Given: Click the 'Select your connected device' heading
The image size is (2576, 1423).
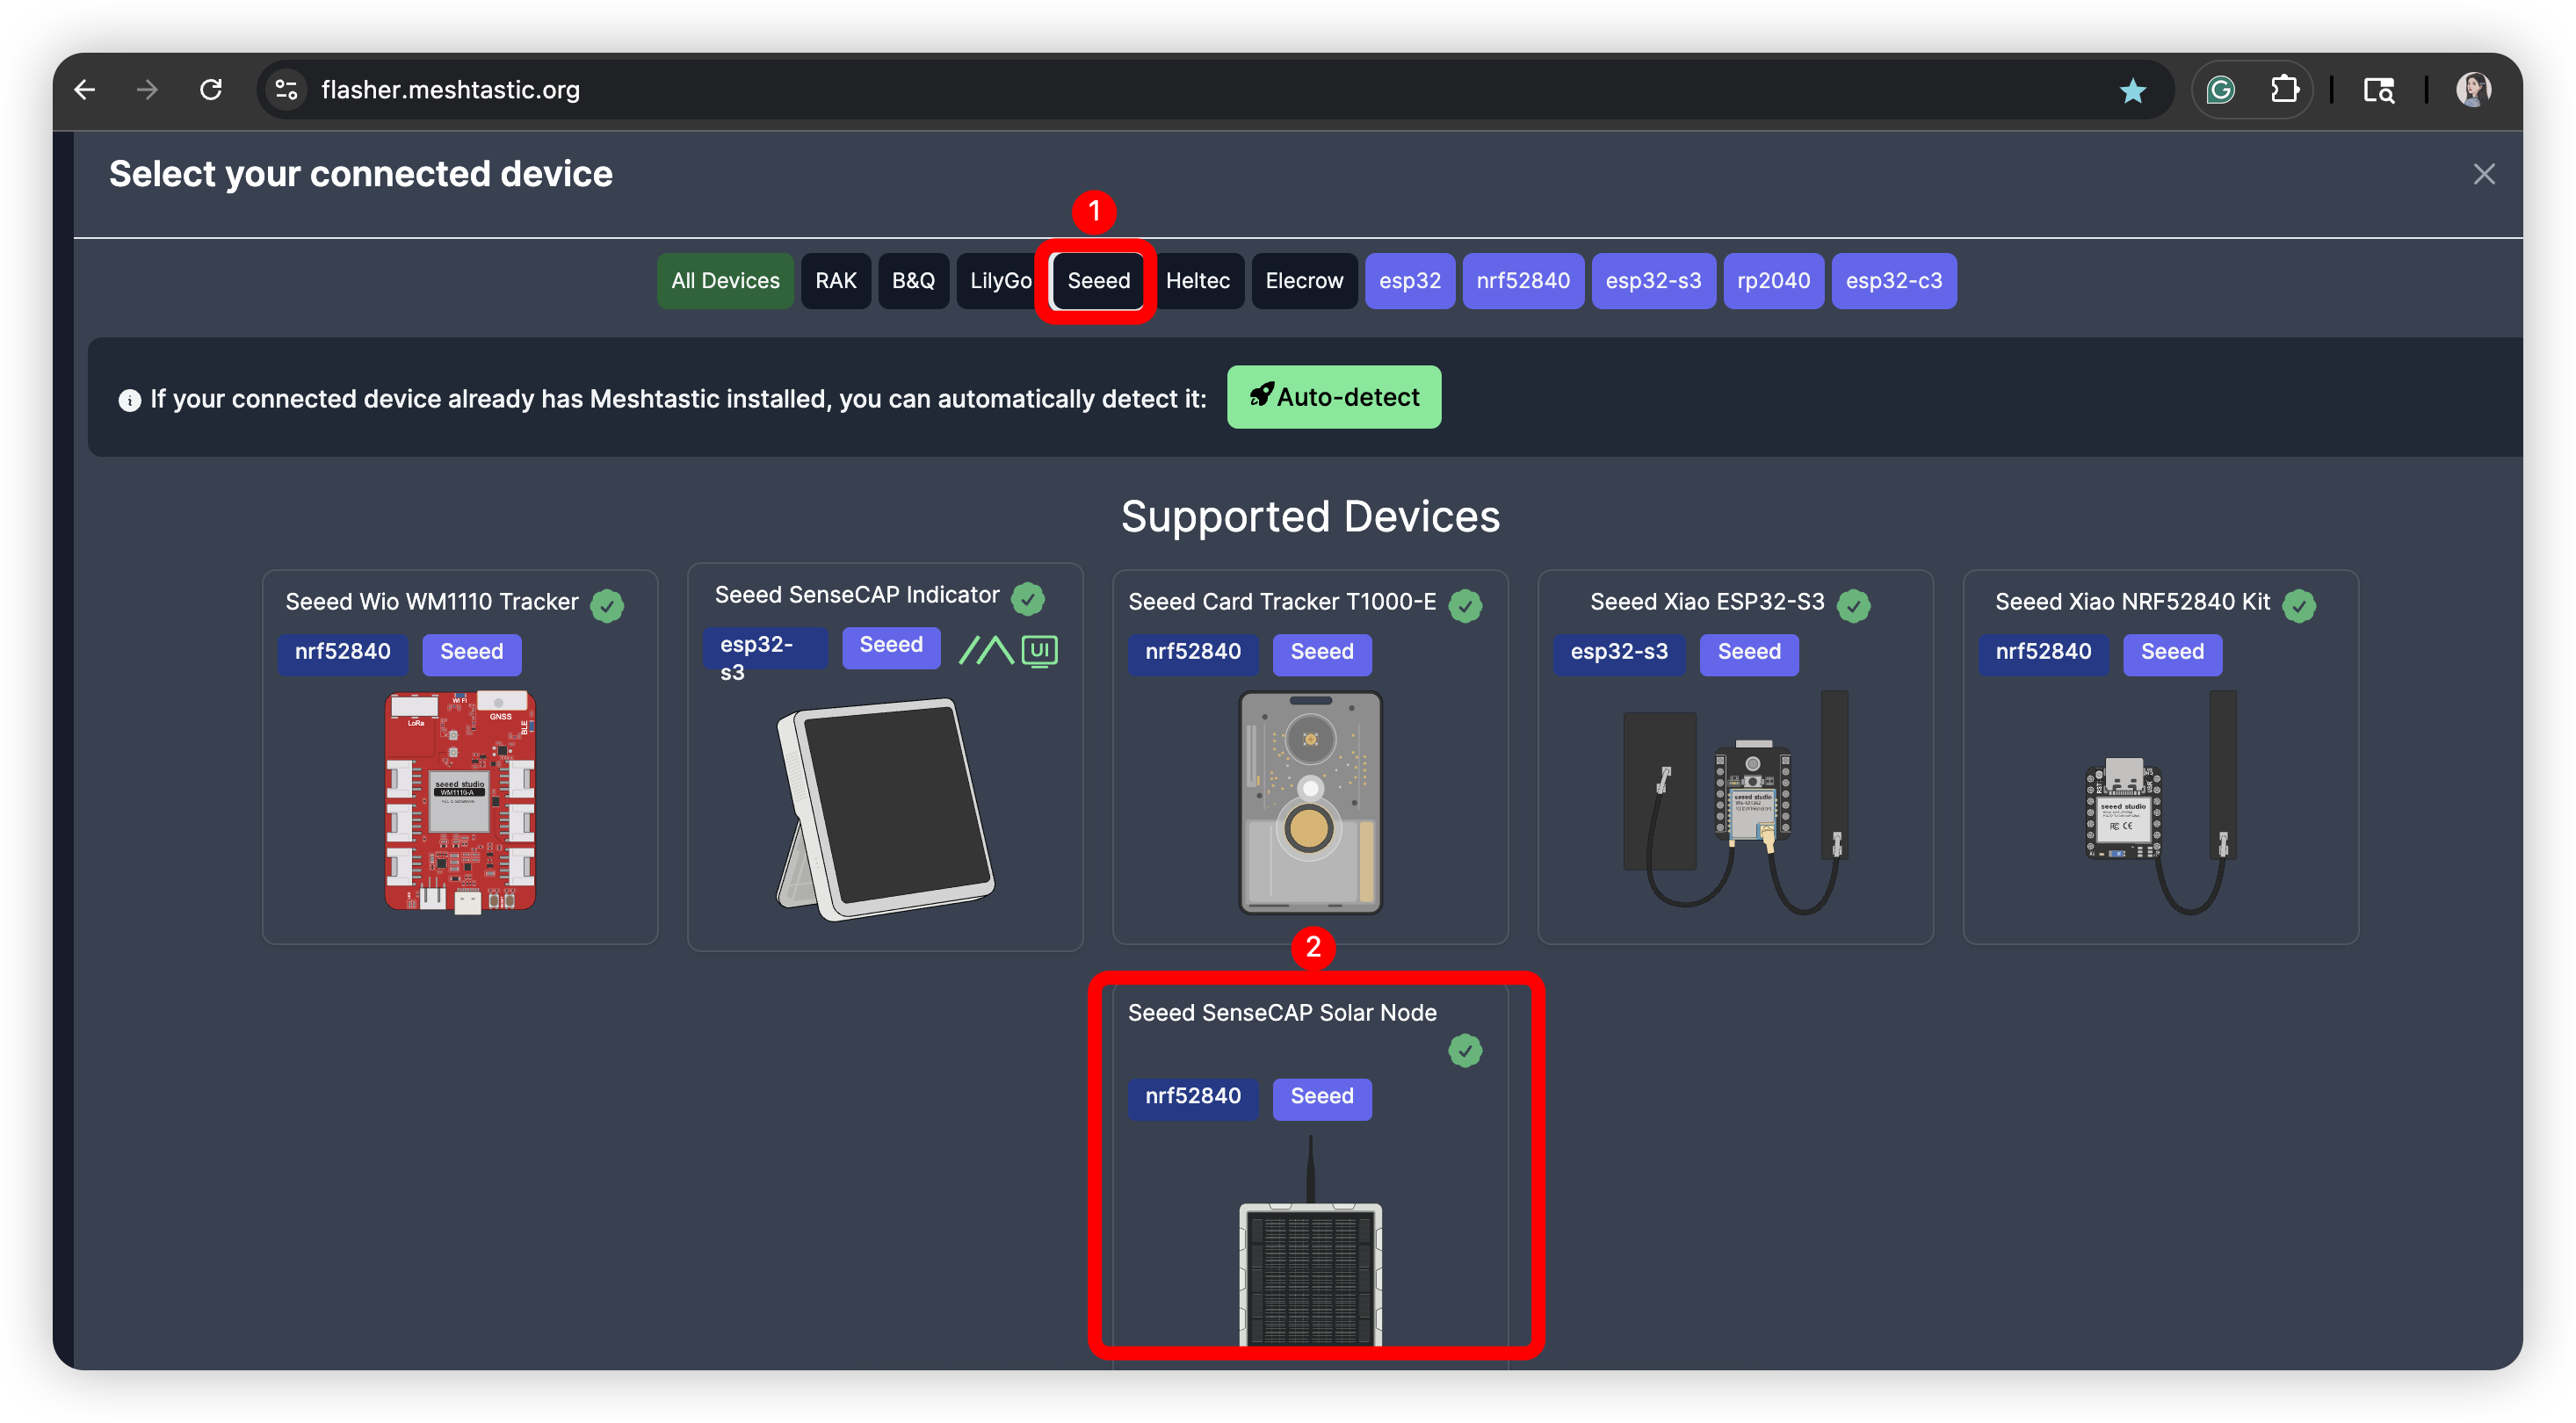Looking at the screenshot, I should click(x=361, y=174).
